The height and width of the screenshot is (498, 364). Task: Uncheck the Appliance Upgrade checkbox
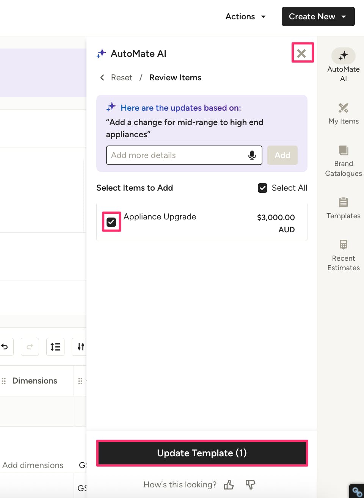tap(111, 222)
